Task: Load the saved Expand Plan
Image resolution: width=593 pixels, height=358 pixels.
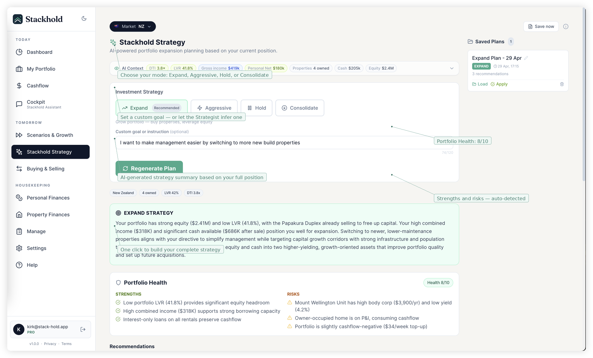Action: (x=480, y=84)
